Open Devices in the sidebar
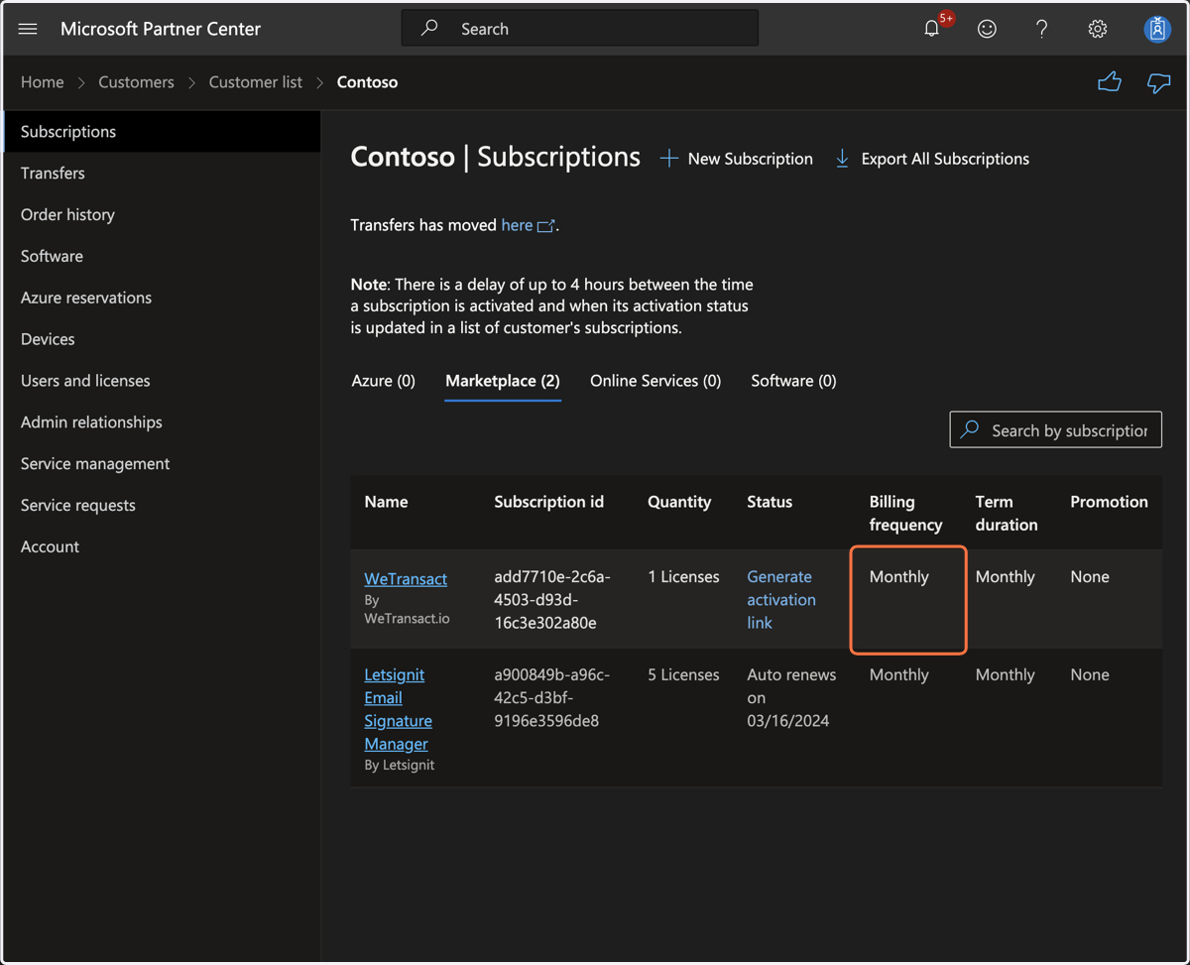 pos(162,339)
